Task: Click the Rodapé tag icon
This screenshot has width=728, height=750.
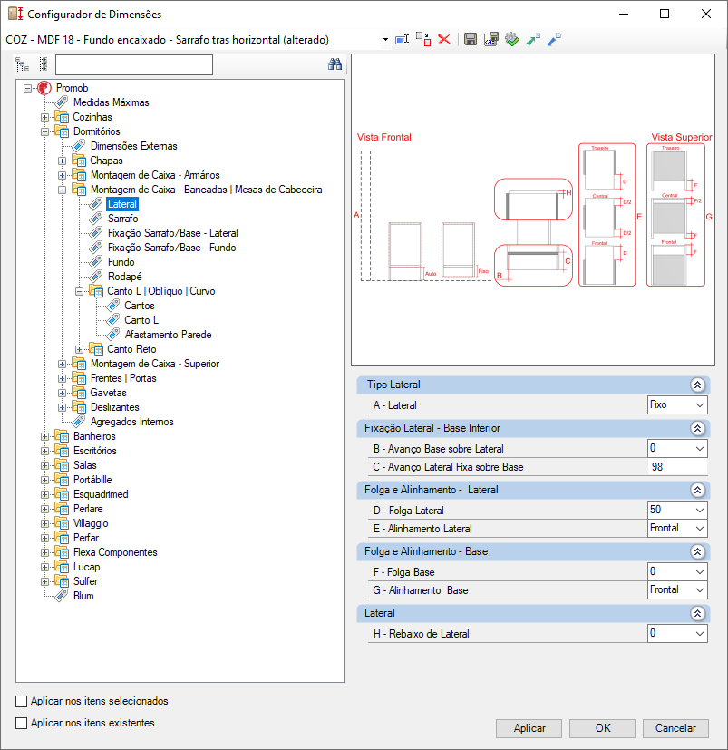Action: pyautogui.click(x=96, y=277)
